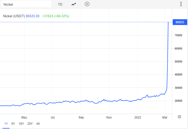Click the 20000 axis label
The height and width of the screenshot is (129, 188).
pyautogui.click(x=178, y=101)
